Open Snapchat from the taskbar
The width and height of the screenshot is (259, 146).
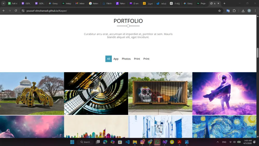pyautogui.click(x=172, y=142)
